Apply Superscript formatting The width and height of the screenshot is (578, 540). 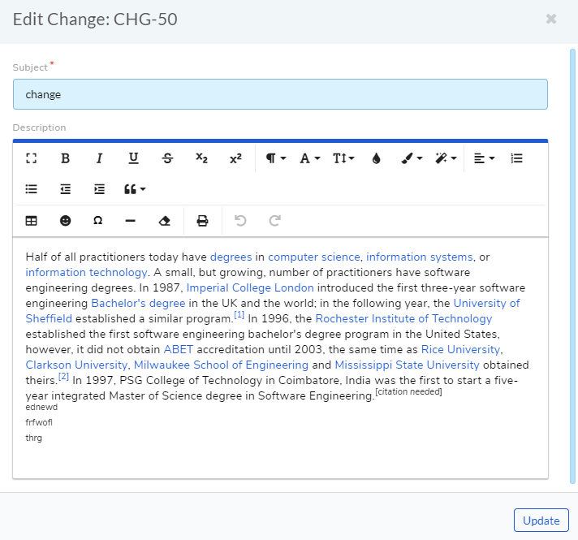[235, 158]
